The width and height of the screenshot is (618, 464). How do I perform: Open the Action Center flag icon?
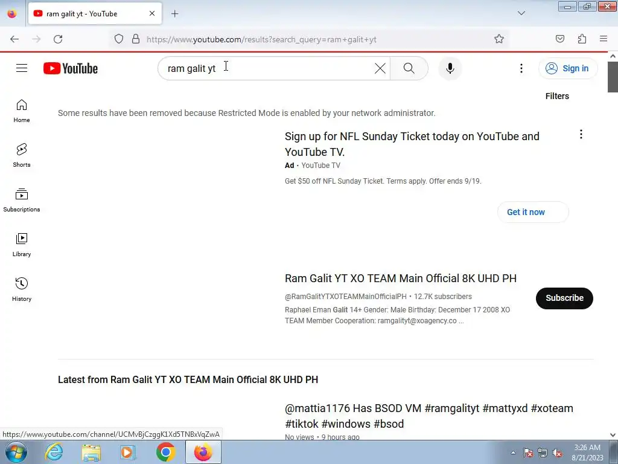[x=527, y=453]
